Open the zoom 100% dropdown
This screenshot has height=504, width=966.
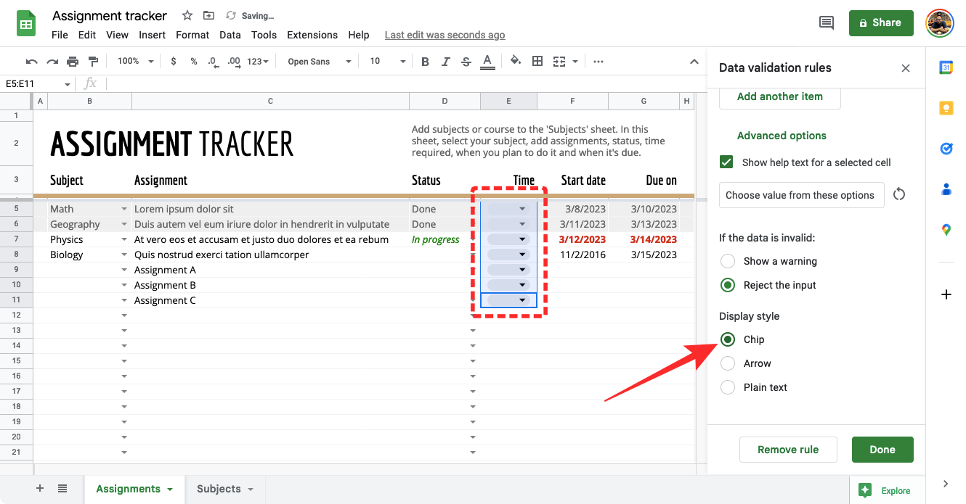point(135,62)
